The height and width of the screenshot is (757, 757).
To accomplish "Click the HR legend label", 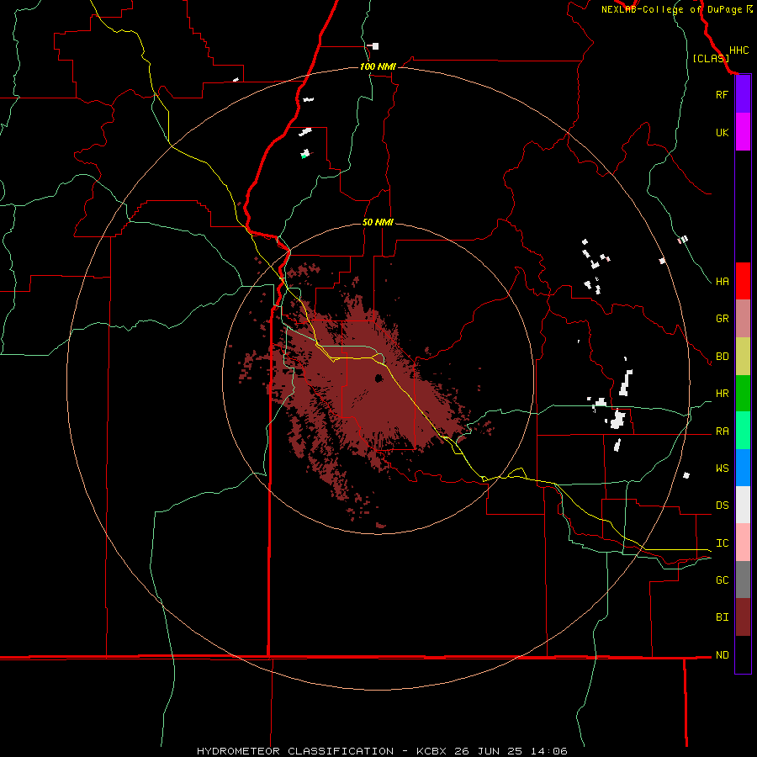I will pos(722,394).
